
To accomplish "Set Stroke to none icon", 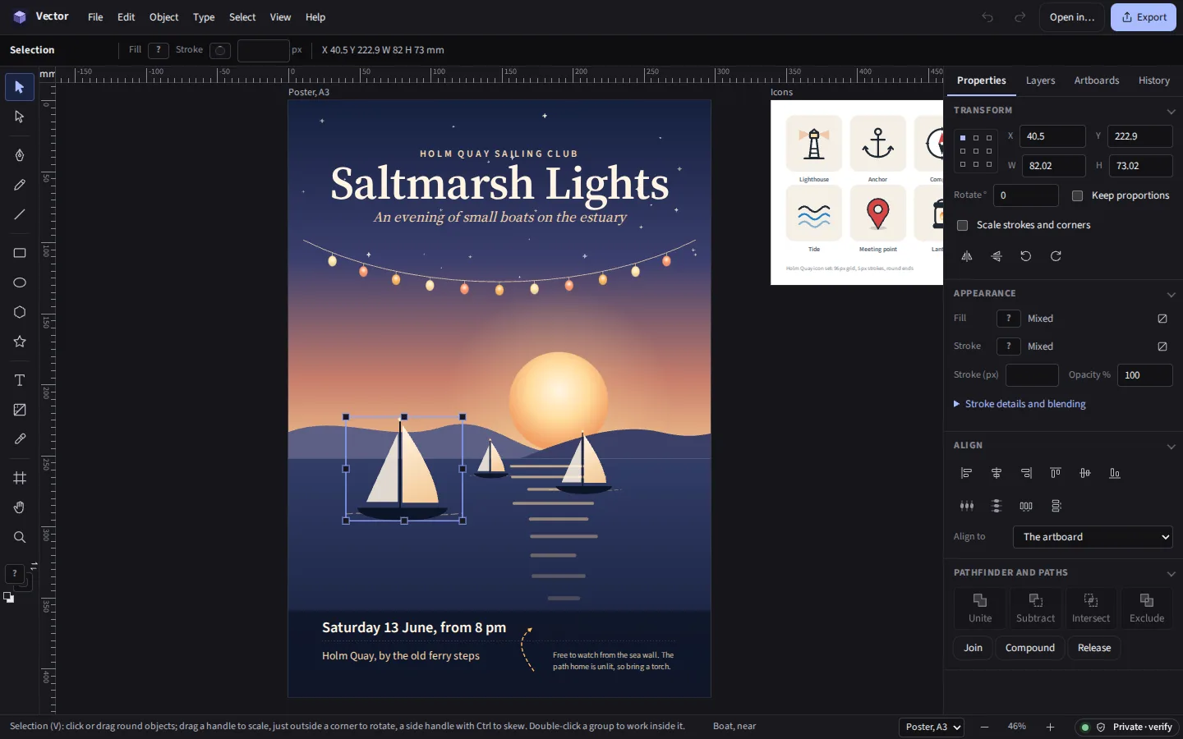I will pyautogui.click(x=1162, y=347).
